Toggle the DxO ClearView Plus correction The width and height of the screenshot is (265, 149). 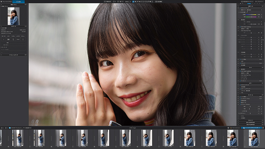click(240, 31)
